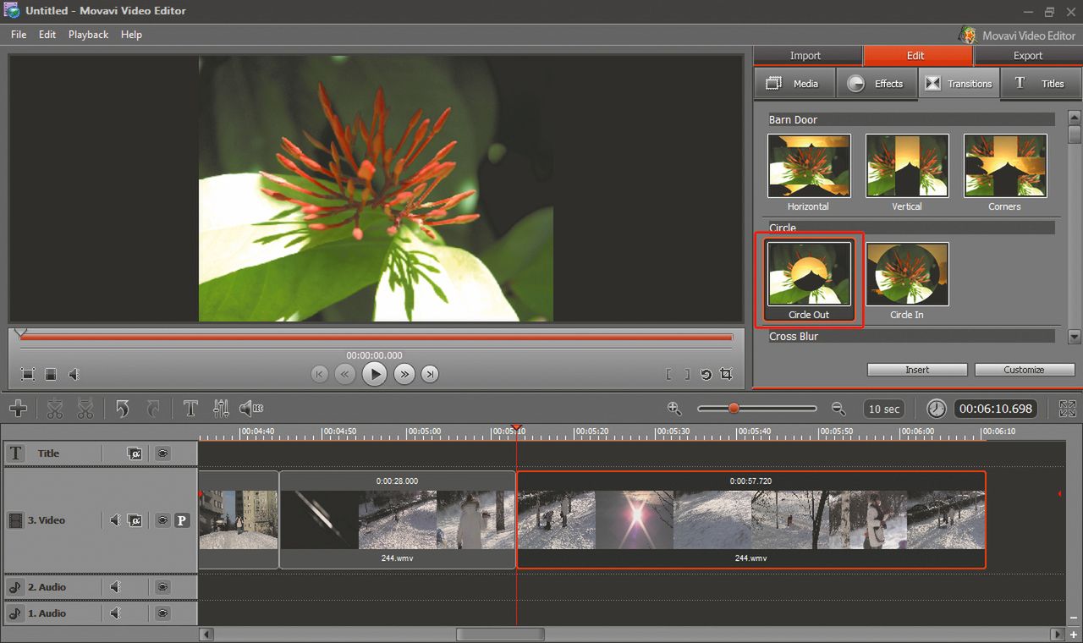Image resolution: width=1083 pixels, height=643 pixels.
Task: Click the timeline horizontal scrollbar thumb
Action: pos(500,634)
